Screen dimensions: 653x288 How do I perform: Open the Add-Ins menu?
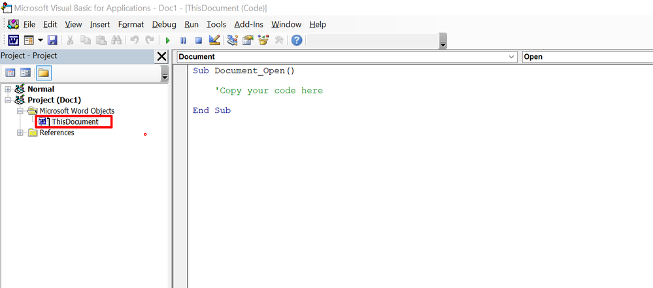tap(248, 25)
